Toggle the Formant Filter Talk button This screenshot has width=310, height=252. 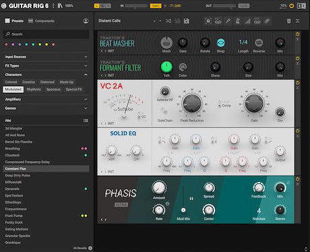coord(166,67)
